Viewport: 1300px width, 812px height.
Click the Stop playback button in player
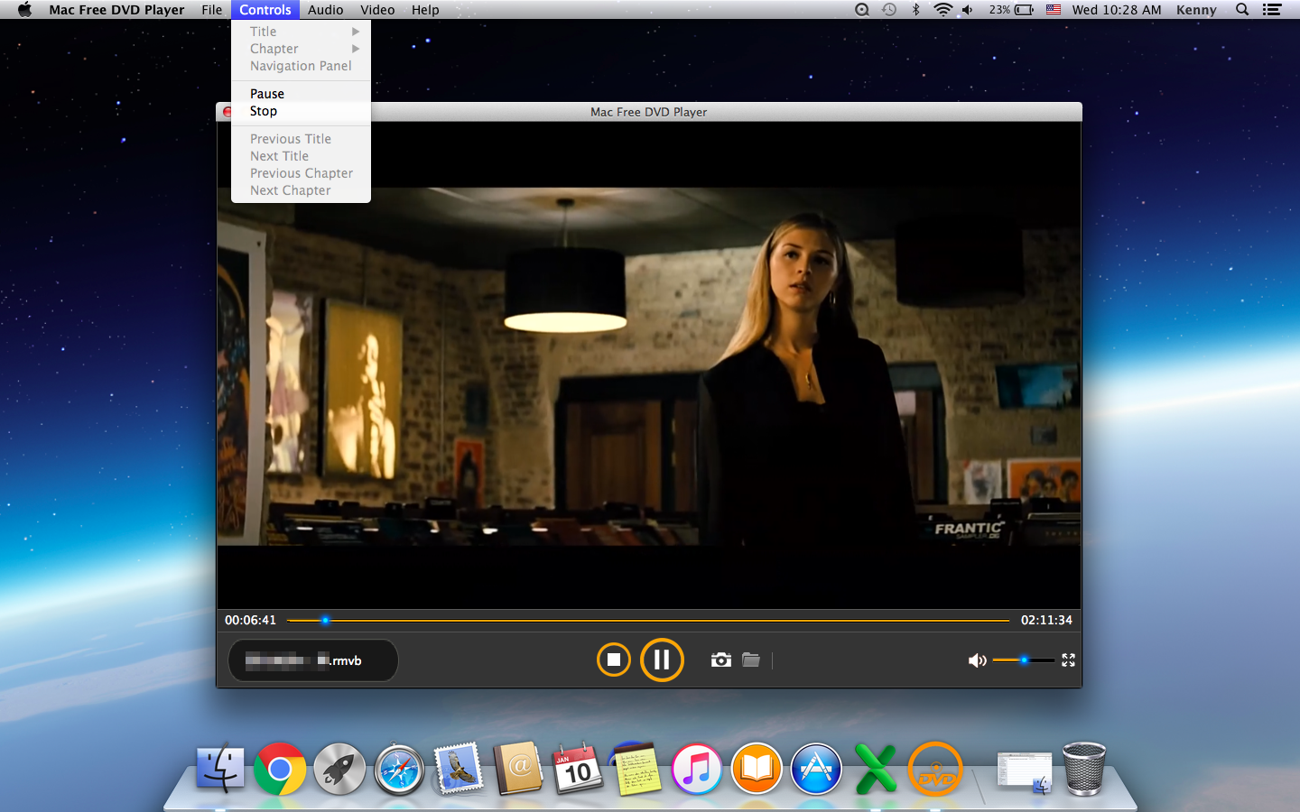[614, 660]
